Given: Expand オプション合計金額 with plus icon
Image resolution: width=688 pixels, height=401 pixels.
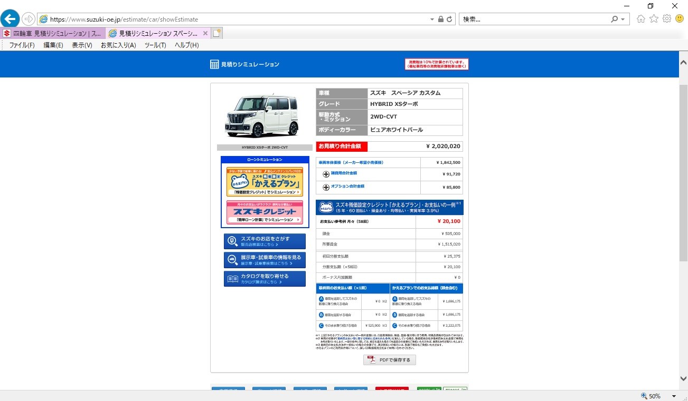Looking at the screenshot, I should (326, 187).
